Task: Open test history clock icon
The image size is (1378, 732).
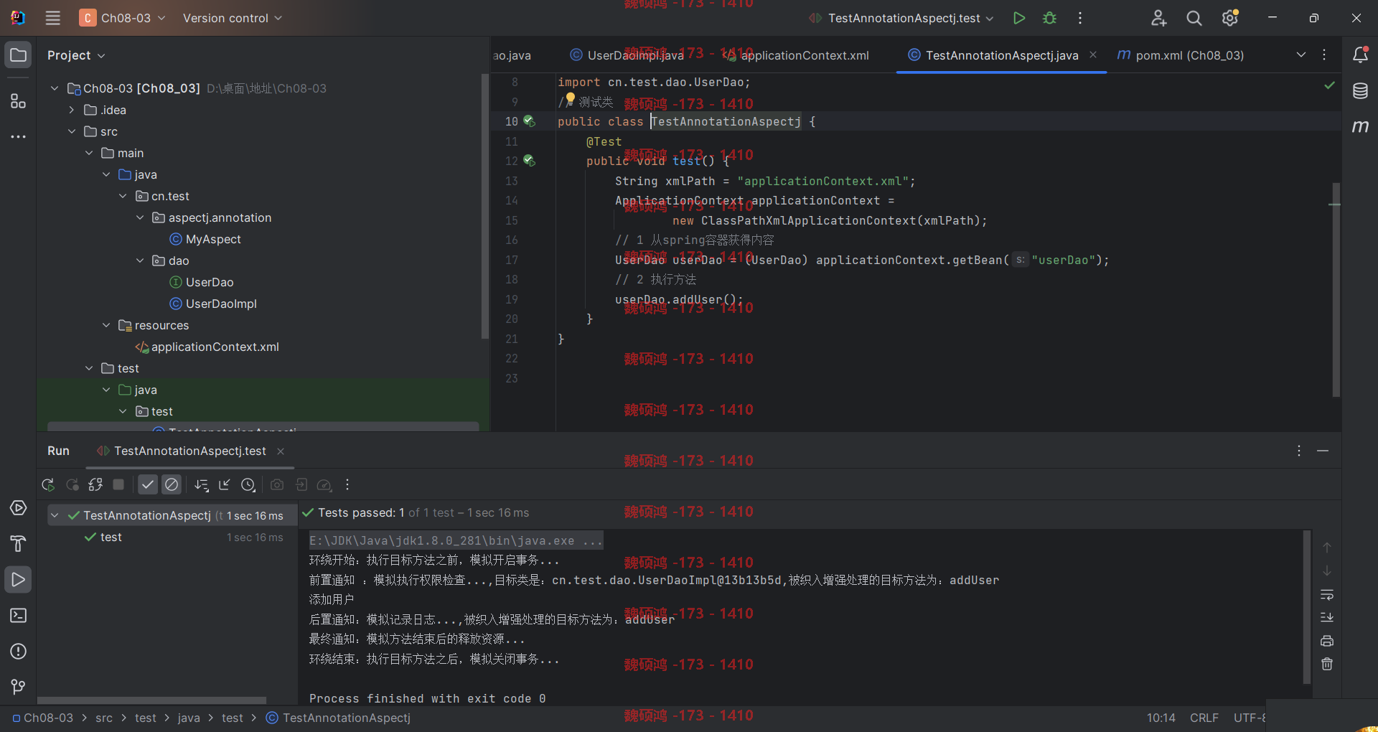Action: pos(248,485)
